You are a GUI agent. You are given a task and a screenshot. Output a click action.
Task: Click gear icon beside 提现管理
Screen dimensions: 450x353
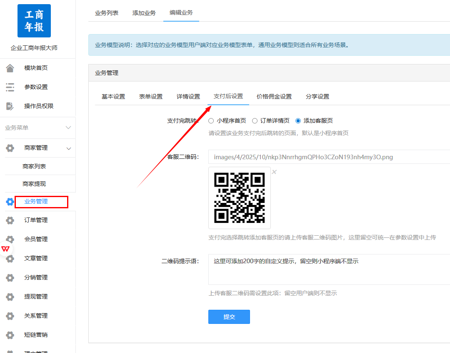click(10, 296)
